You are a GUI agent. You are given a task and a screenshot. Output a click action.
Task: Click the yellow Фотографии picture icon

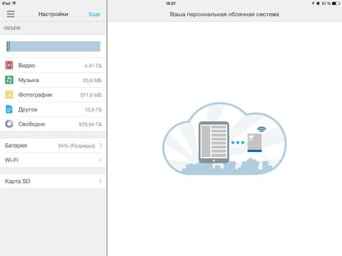tap(9, 95)
